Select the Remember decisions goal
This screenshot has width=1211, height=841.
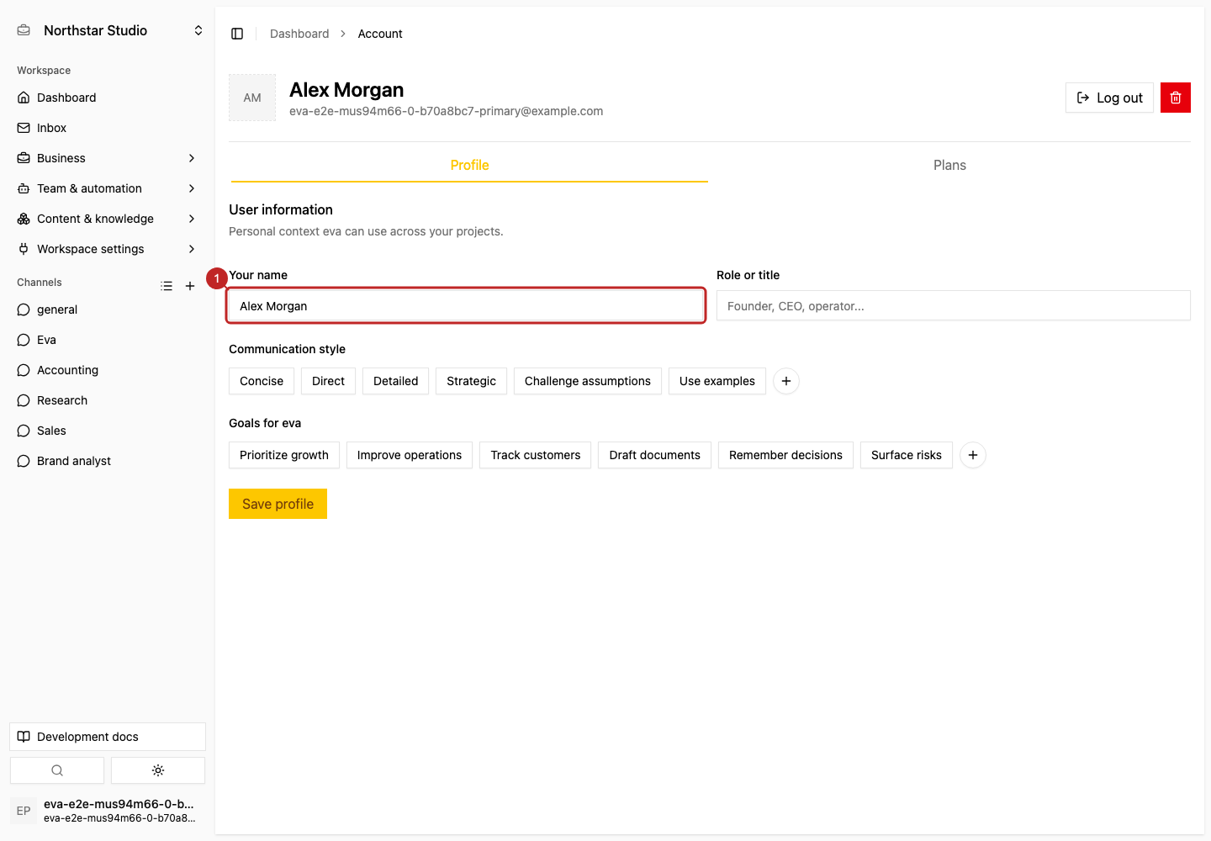(x=785, y=455)
